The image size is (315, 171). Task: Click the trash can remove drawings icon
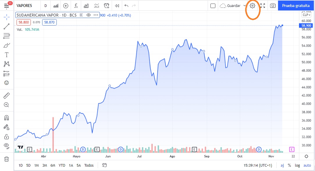(x=6, y=159)
